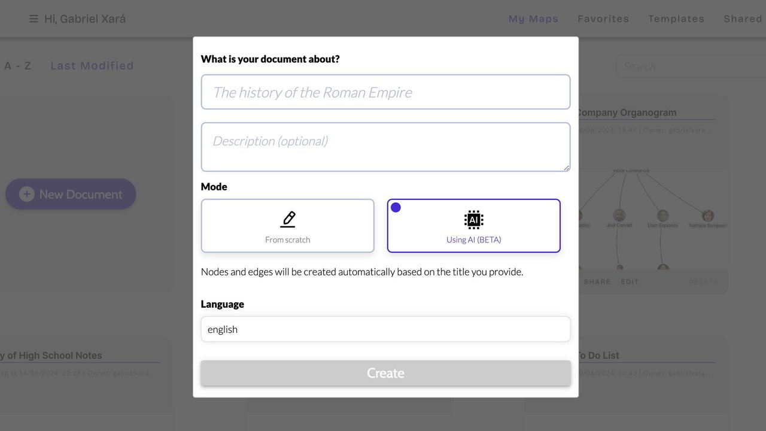
Task: Open the Favorites tab
Action: [x=603, y=19]
